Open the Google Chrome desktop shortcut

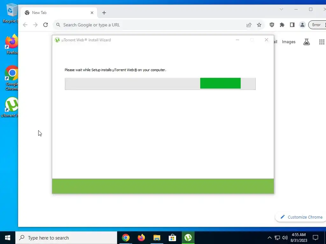pos(12,78)
